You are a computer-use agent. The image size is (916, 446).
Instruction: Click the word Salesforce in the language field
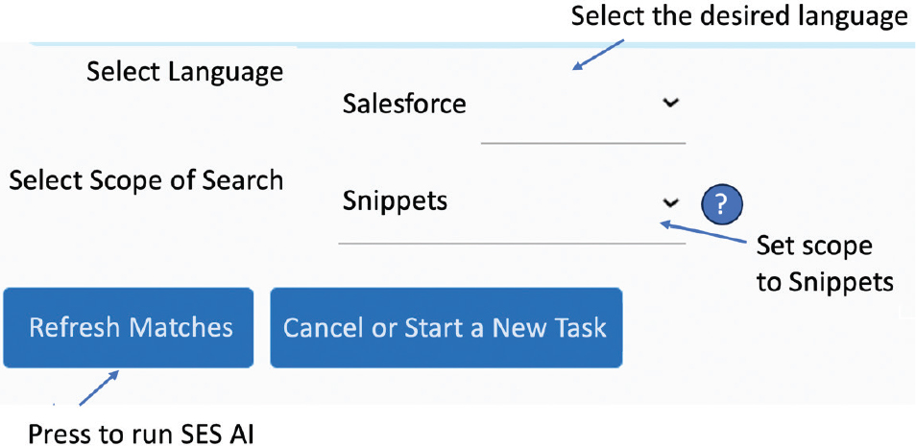[404, 104]
